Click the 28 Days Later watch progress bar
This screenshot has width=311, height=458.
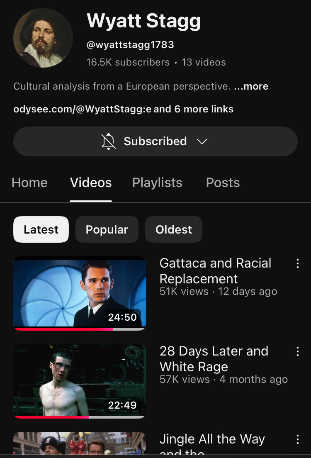(x=80, y=417)
